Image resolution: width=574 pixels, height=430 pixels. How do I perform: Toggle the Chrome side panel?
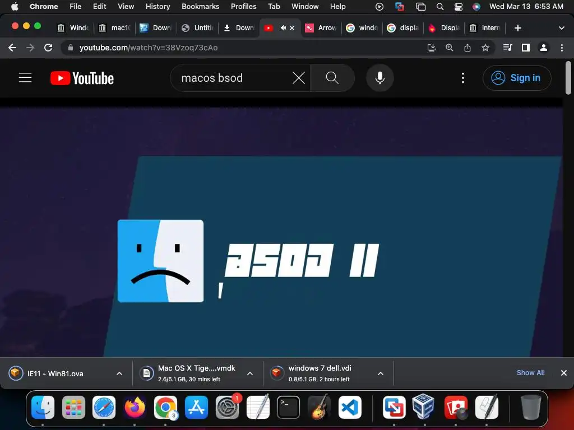click(526, 48)
